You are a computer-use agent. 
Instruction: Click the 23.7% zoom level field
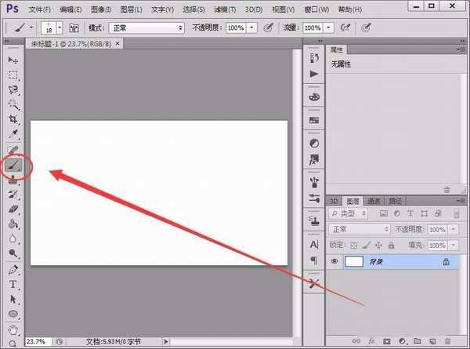click(36, 342)
